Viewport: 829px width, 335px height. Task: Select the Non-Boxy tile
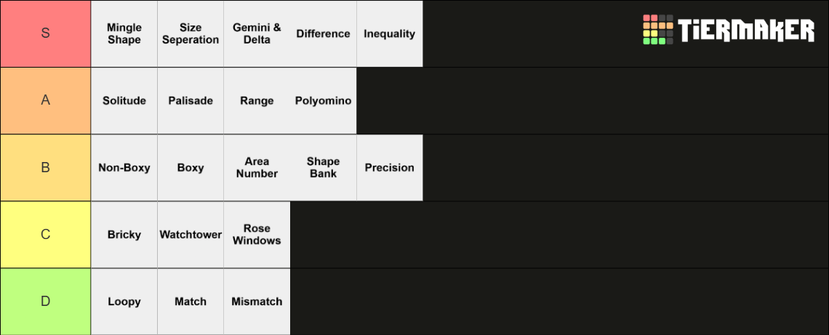coord(124,167)
